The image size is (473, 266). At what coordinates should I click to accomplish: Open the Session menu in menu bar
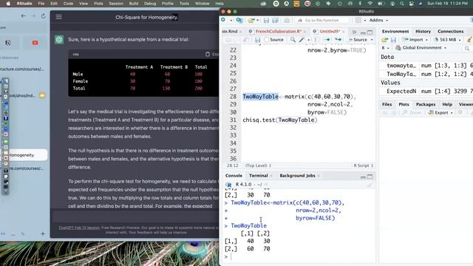click(x=116, y=3)
